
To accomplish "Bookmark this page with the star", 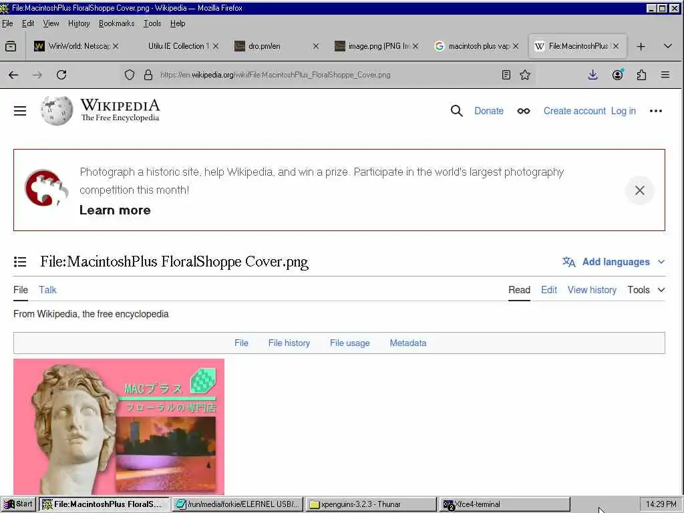I will tap(525, 75).
